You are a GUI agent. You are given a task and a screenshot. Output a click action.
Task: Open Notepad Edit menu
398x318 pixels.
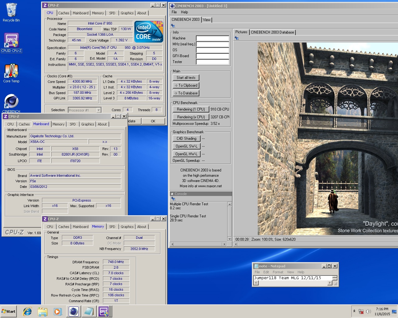266,272
